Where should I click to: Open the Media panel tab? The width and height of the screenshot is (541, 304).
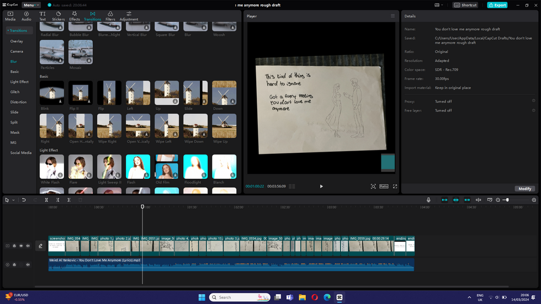tap(10, 16)
